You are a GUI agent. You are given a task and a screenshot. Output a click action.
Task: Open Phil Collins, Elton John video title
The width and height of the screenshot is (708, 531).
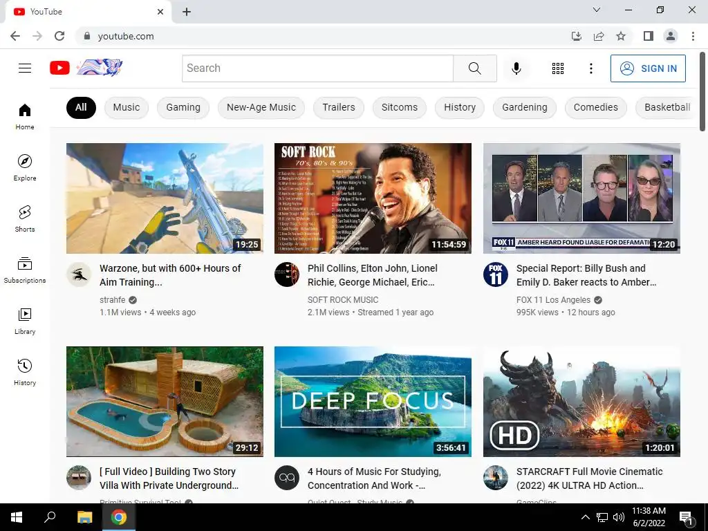point(373,275)
